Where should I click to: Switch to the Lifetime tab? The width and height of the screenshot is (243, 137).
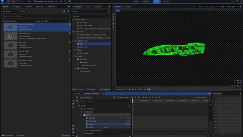(x=39, y=6)
